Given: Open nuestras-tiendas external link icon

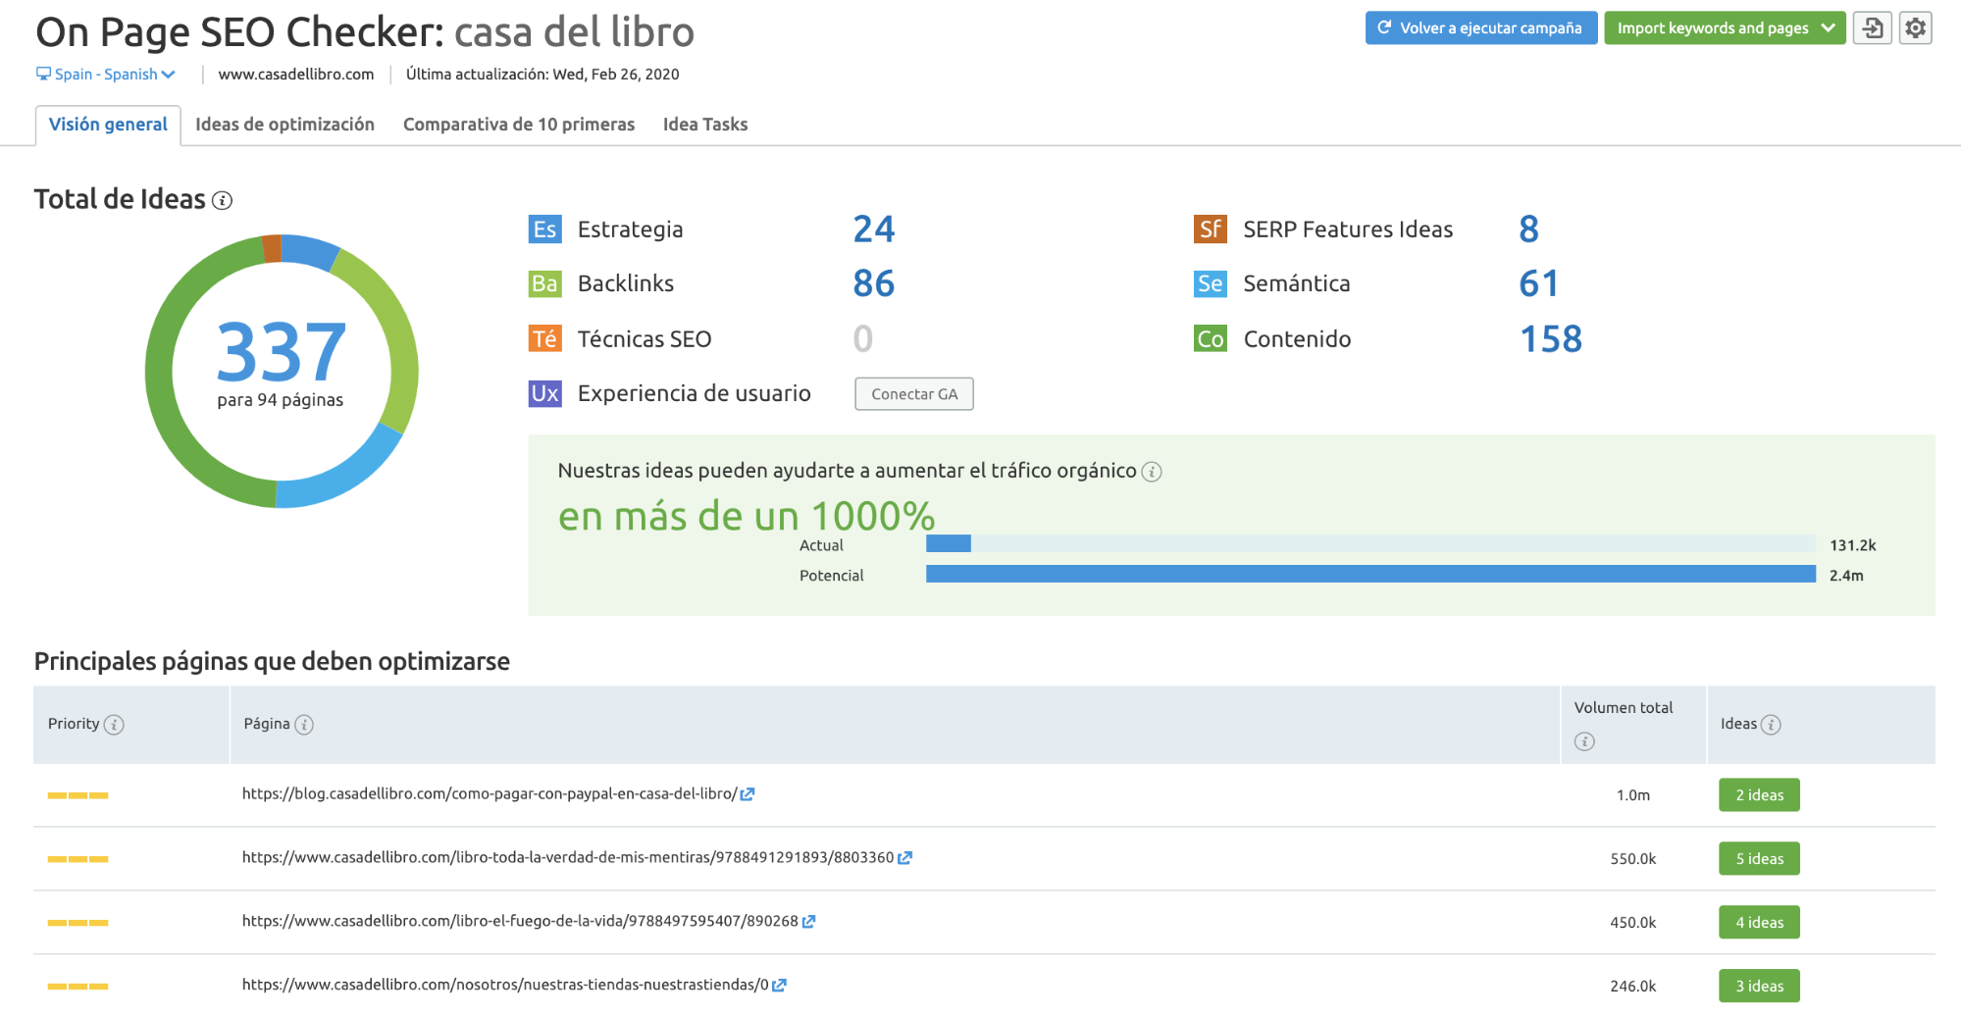Looking at the screenshot, I should (779, 986).
